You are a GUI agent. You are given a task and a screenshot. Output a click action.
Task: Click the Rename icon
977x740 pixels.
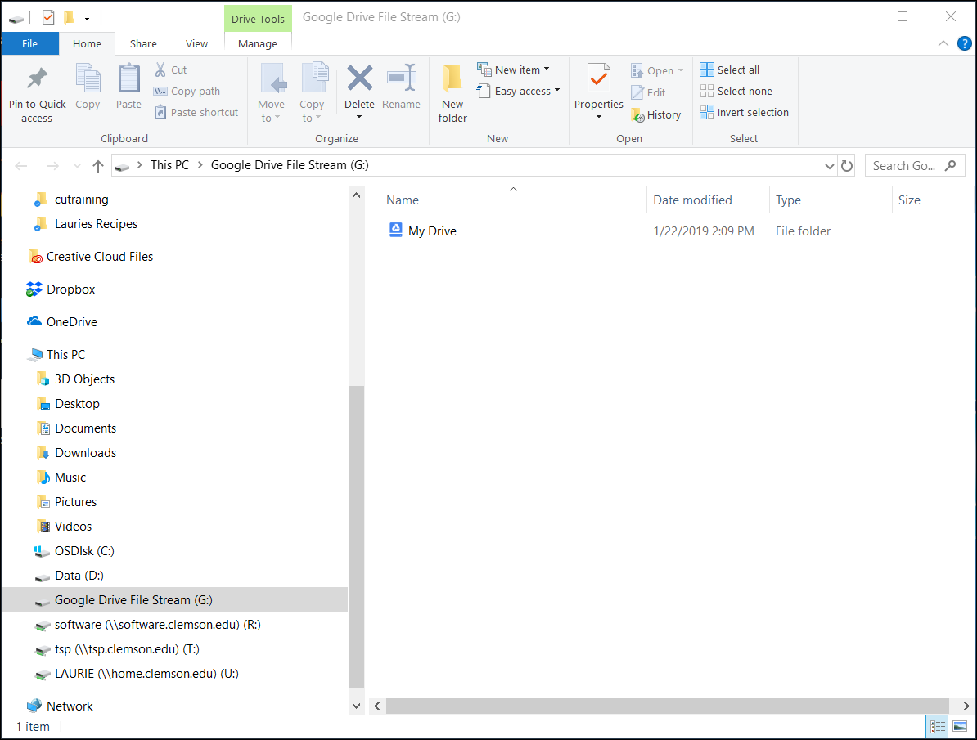point(401,78)
